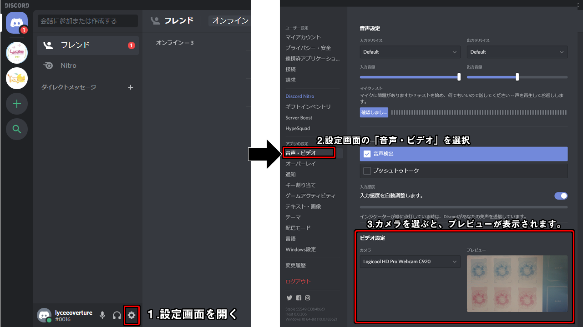
Task: Open the Lycee server icon
Action: coord(17,53)
